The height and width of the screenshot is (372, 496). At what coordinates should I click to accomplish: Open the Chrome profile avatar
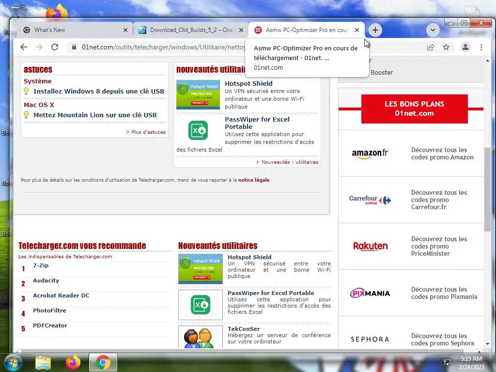(465, 47)
